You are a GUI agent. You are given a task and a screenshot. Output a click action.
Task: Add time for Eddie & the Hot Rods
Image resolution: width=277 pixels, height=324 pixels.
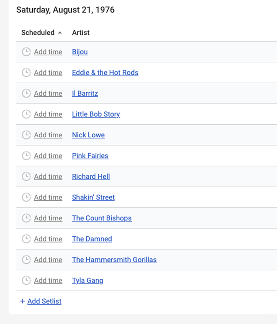coord(48,73)
